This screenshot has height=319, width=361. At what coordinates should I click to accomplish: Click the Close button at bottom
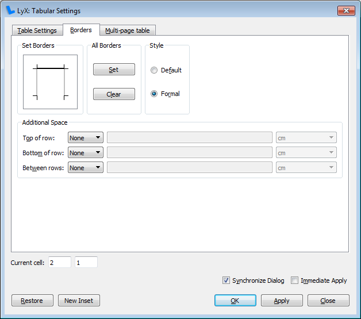click(x=328, y=301)
